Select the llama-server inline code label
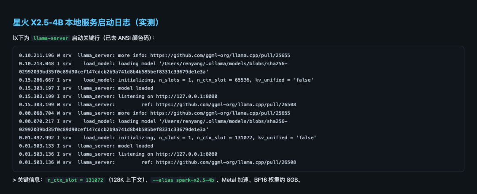 click(51, 38)
